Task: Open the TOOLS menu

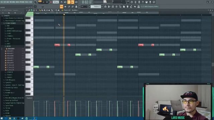Action: (27, 2)
